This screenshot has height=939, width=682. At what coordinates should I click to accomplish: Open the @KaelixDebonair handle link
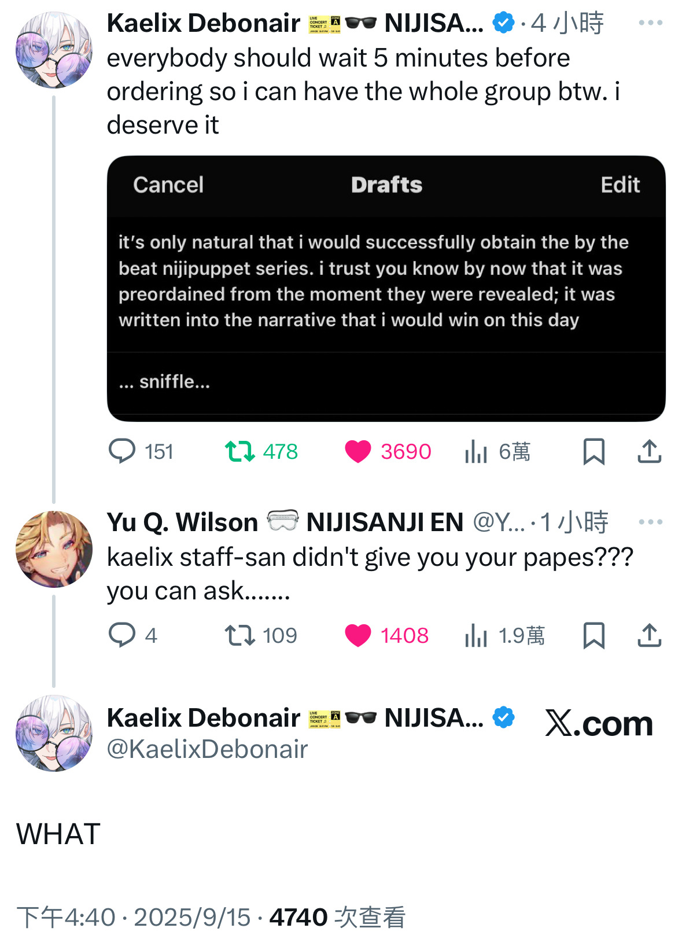point(207,749)
